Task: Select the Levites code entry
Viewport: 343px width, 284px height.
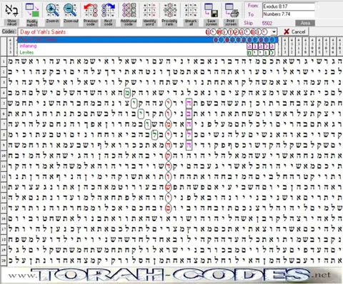Action: pyautogui.click(x=148, y=52)
